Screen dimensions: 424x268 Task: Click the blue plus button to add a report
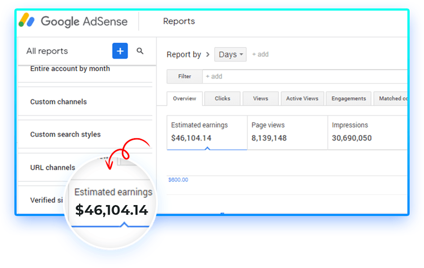coord(120,51)
